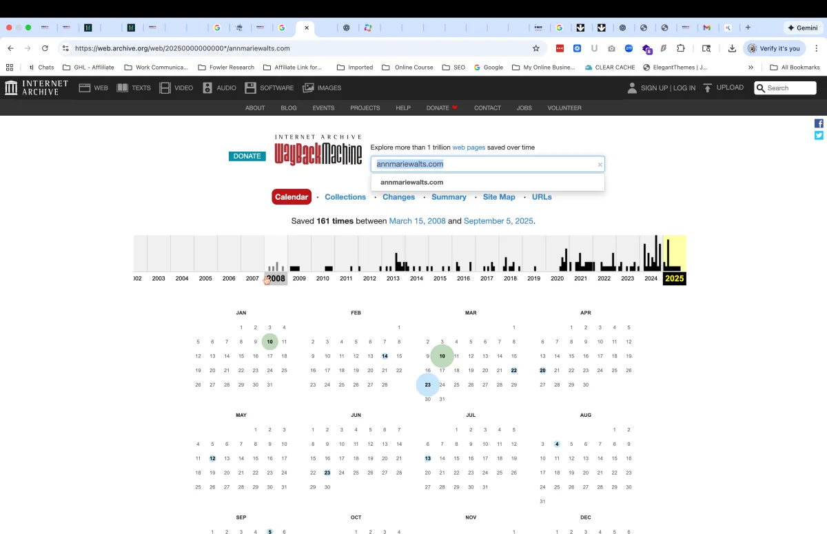
Task: Clear the Wayback search field
Action: click(x=600, y=165)
